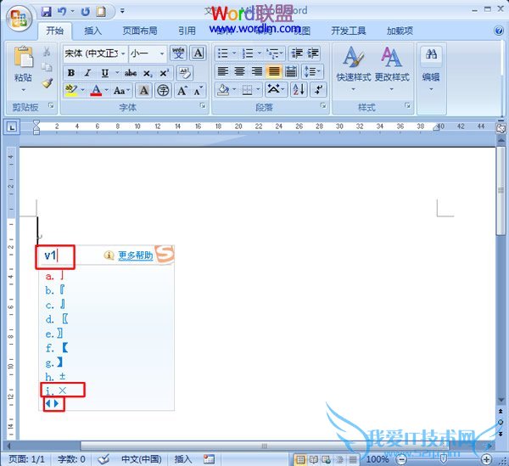Redo with the repeat arrow icon
The height and width of the screenshot is (466, 509).
(86, 12)
